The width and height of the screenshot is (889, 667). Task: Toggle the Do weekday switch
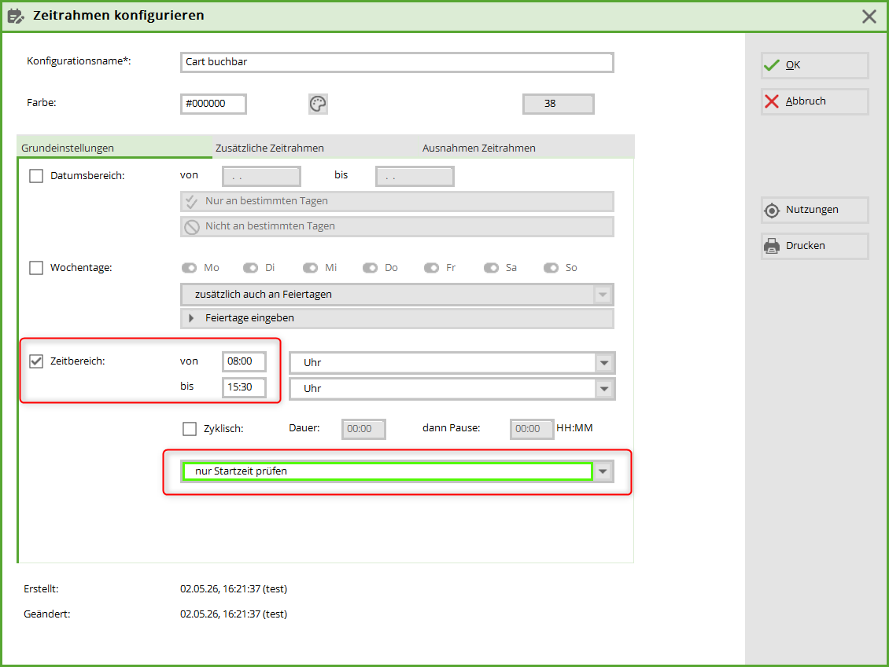[x=371, y=268]
